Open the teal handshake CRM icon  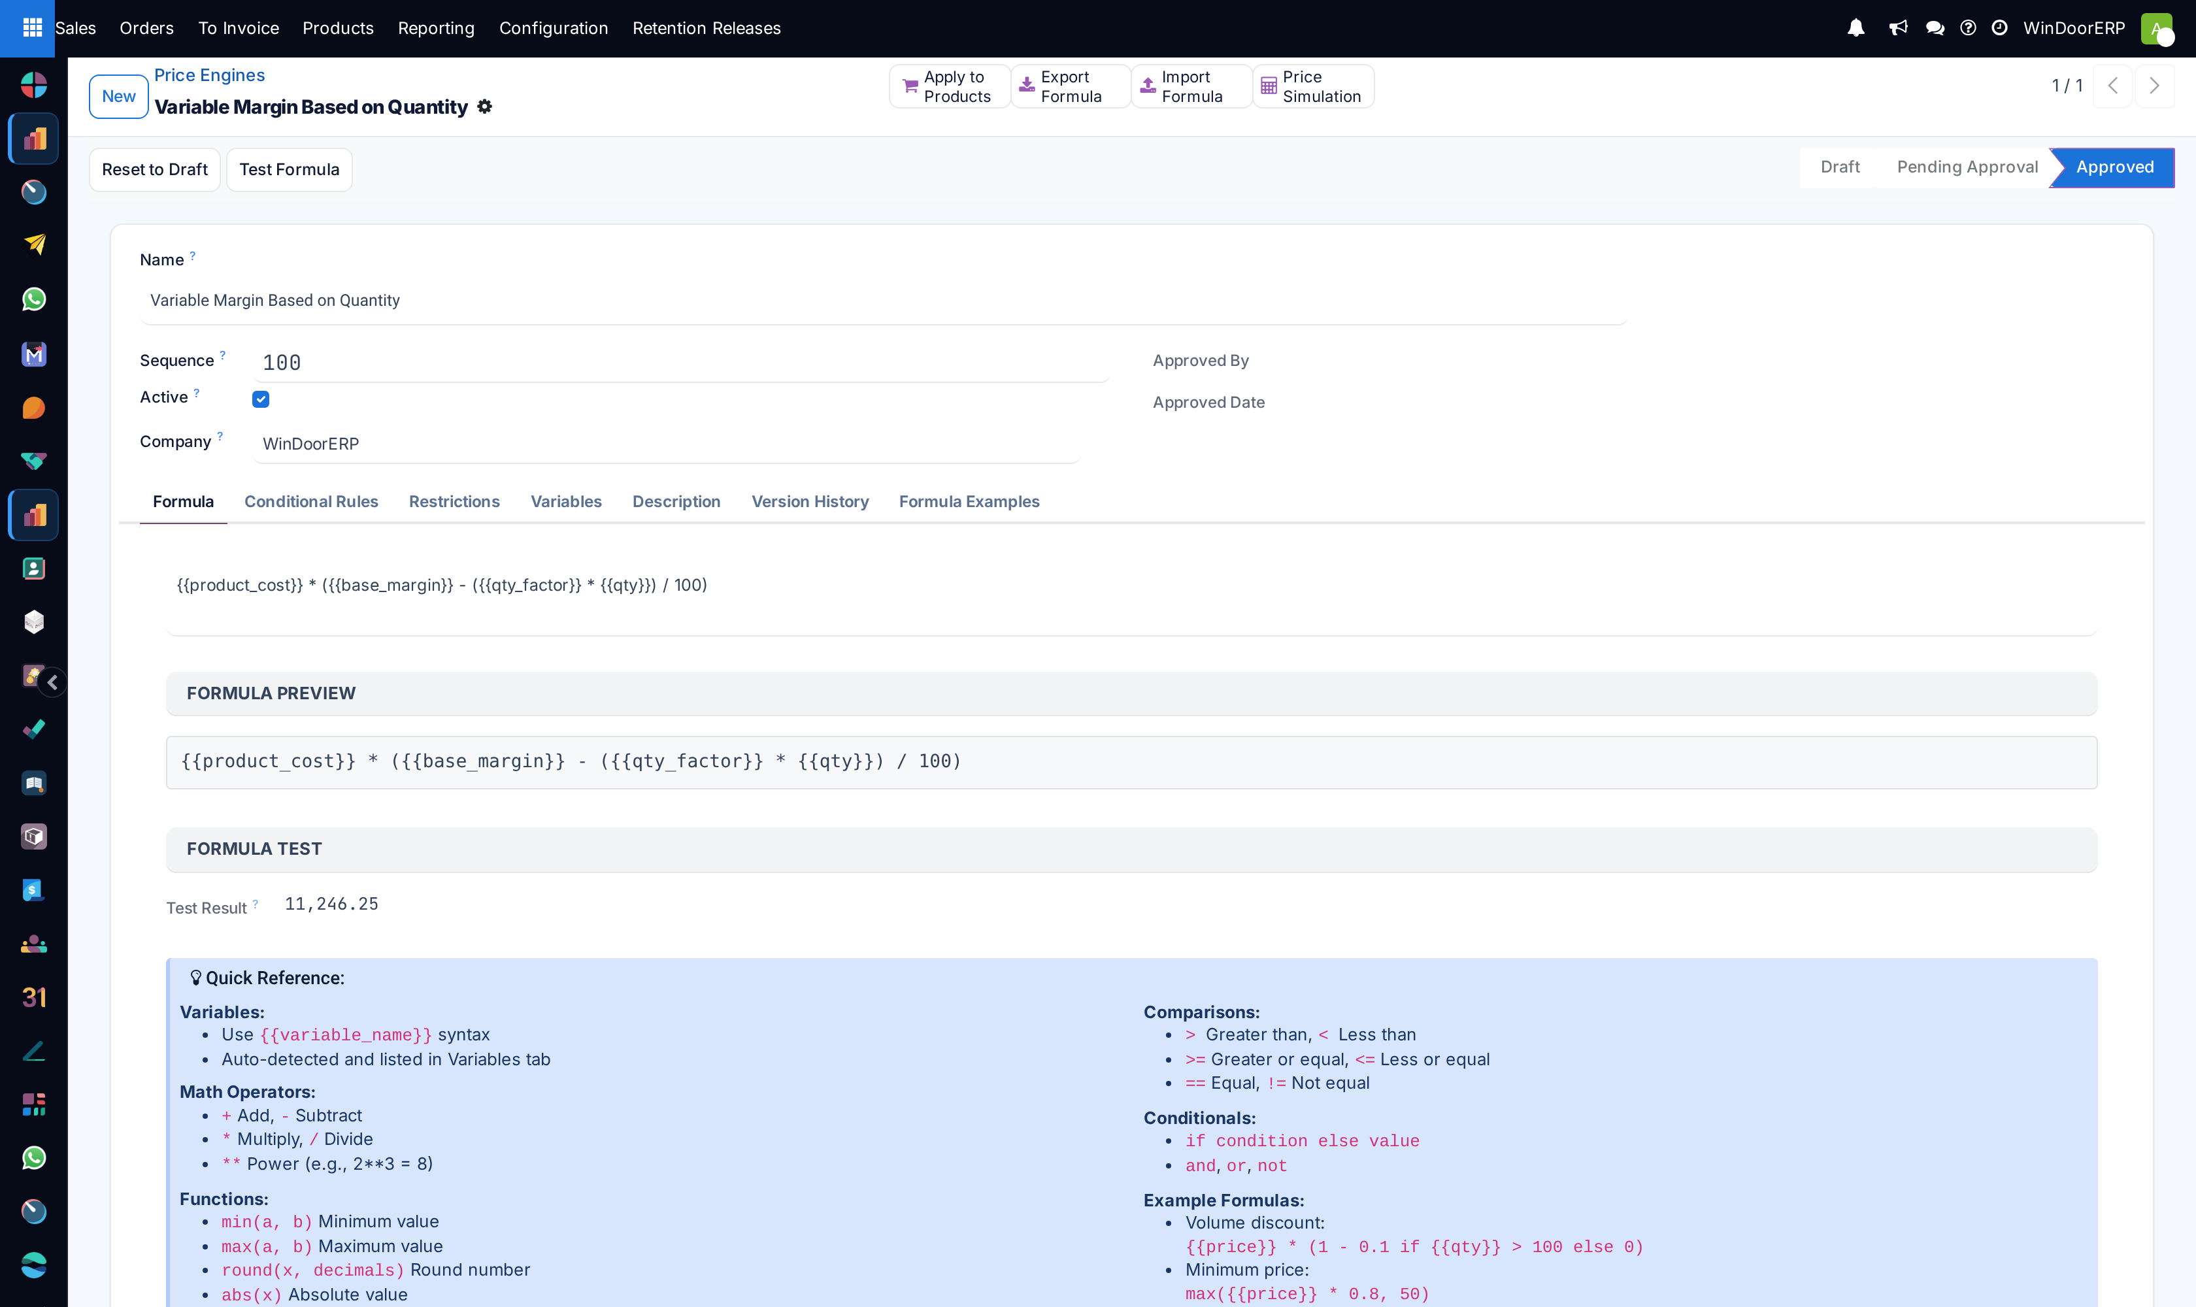33,461
